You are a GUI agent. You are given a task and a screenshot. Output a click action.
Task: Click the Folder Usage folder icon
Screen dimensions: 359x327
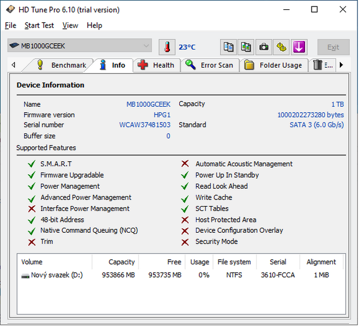tap(250, 65)
